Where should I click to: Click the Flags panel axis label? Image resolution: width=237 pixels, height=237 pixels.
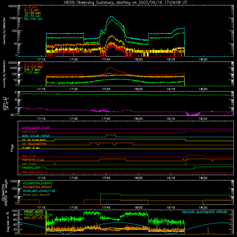(12, 148)
